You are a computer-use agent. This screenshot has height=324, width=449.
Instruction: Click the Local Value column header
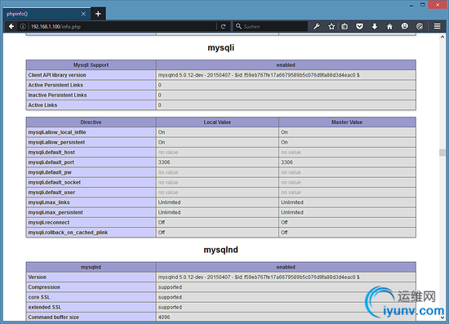217,122
